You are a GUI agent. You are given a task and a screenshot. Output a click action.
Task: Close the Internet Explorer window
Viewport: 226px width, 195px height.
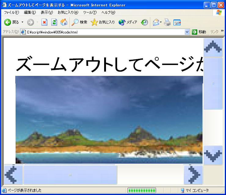221,5
